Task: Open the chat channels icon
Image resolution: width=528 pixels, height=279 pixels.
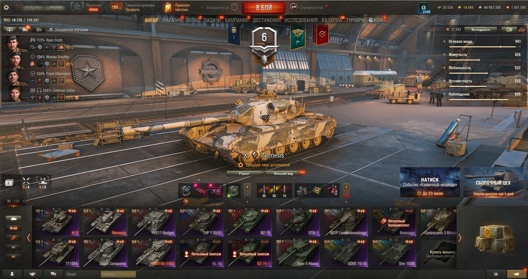Action: [x=53, y=274]
